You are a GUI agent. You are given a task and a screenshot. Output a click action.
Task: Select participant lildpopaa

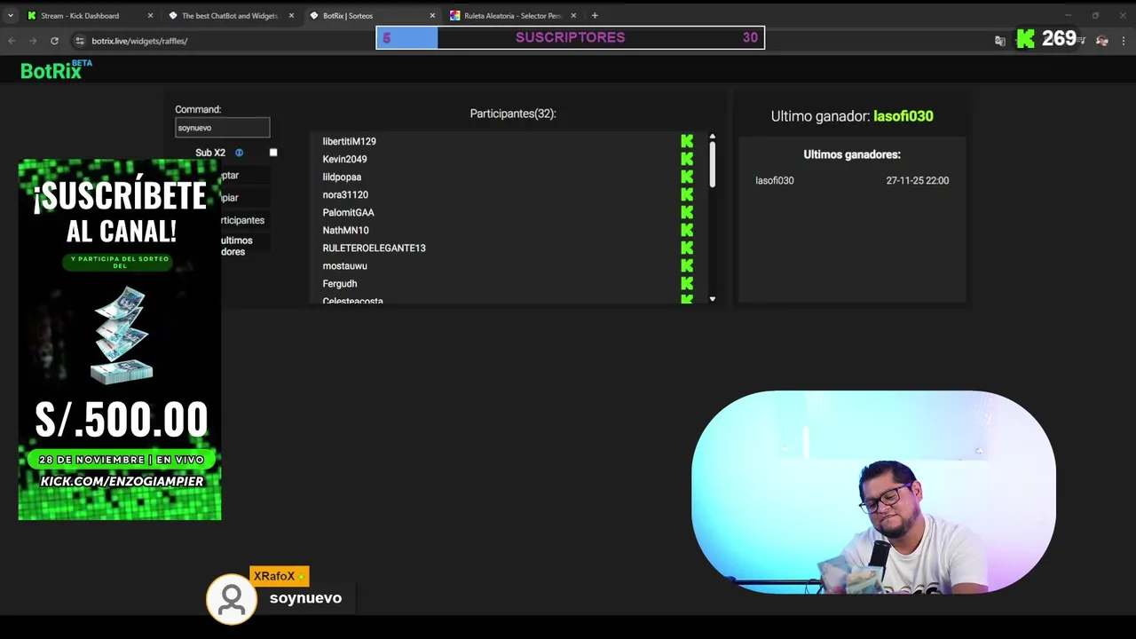coord(342,177)
